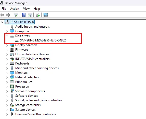
Task: Click the Universal Serial Bus controllers icon
Action: (12, 114)
